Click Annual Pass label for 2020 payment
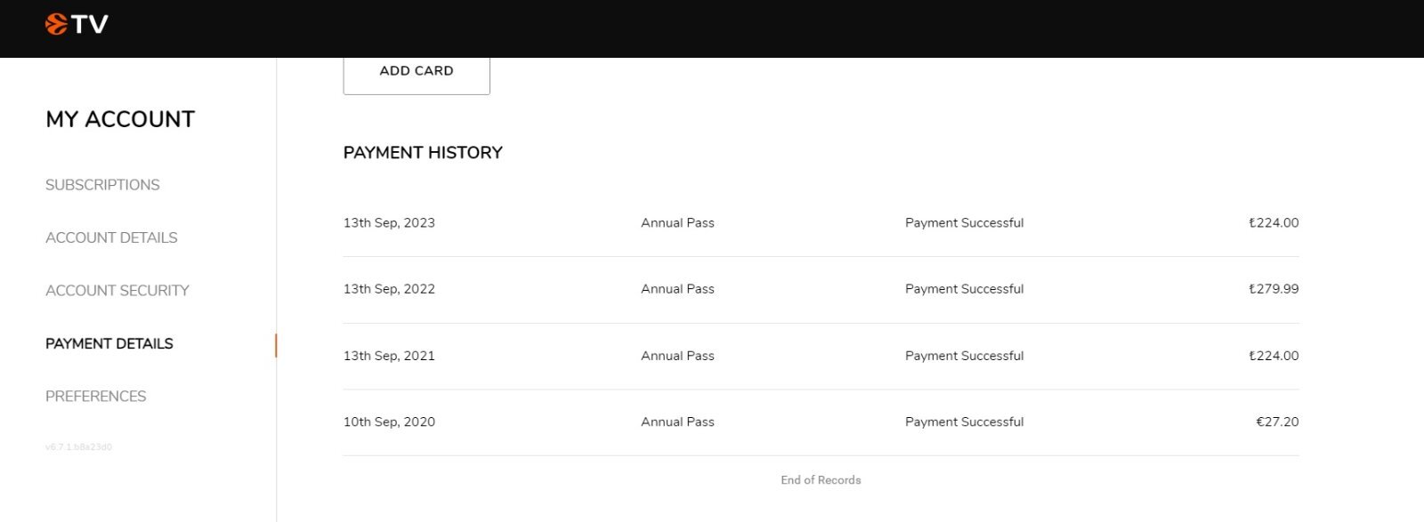Viewport: 1424px width, 522px height. pos(677,422)
